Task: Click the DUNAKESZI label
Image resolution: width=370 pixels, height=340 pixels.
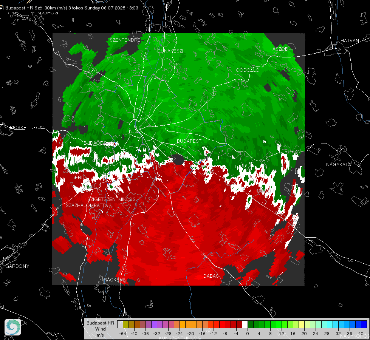Action: [x=170, y=51]
